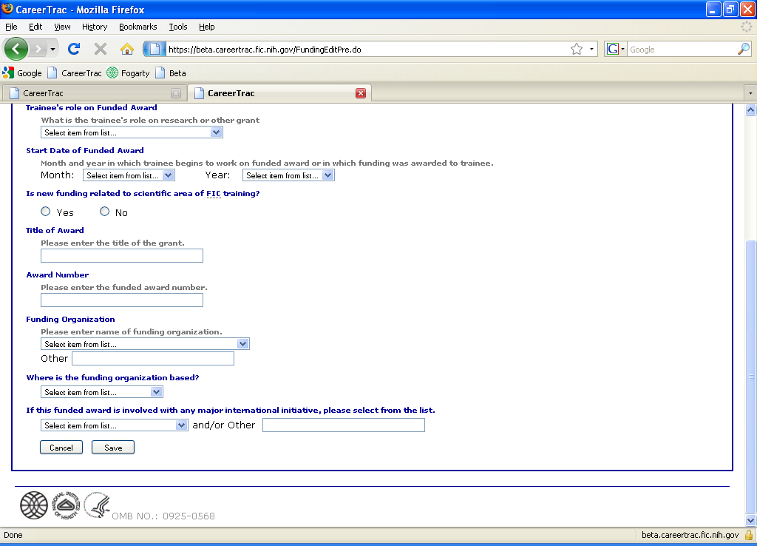Click the HHS eagle logo in footer
The height and width of the screenshot is (546, 757).
(98, 505)
